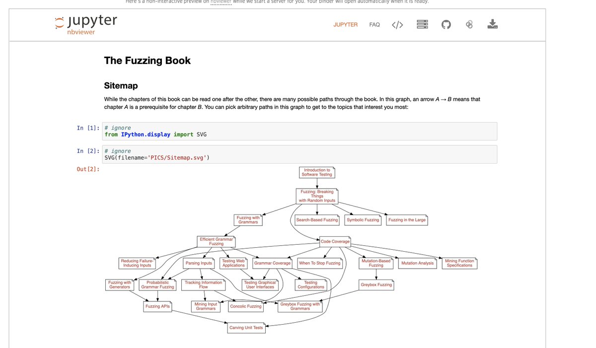Launch Binder using the server stack icon
The image size is (596, 348).
422,24
